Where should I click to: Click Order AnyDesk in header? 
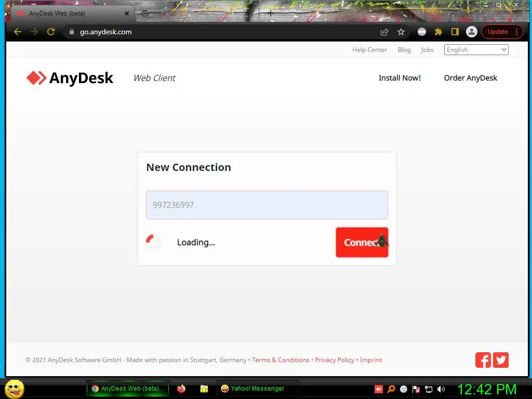pos(470,78)
